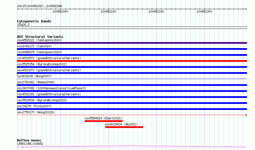Open esv2760062 (Redon2006) variant label
255x150 pixels.
[x=36, y=82]
